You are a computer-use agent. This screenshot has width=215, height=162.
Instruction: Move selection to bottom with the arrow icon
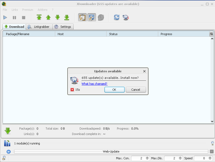pos(67,17)
